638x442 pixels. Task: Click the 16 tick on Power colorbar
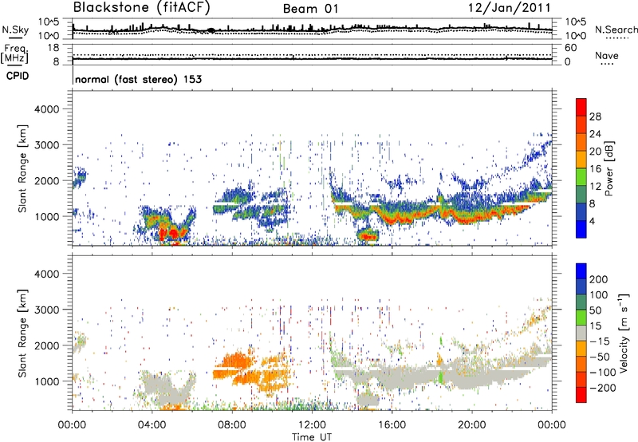click(595, 169)
